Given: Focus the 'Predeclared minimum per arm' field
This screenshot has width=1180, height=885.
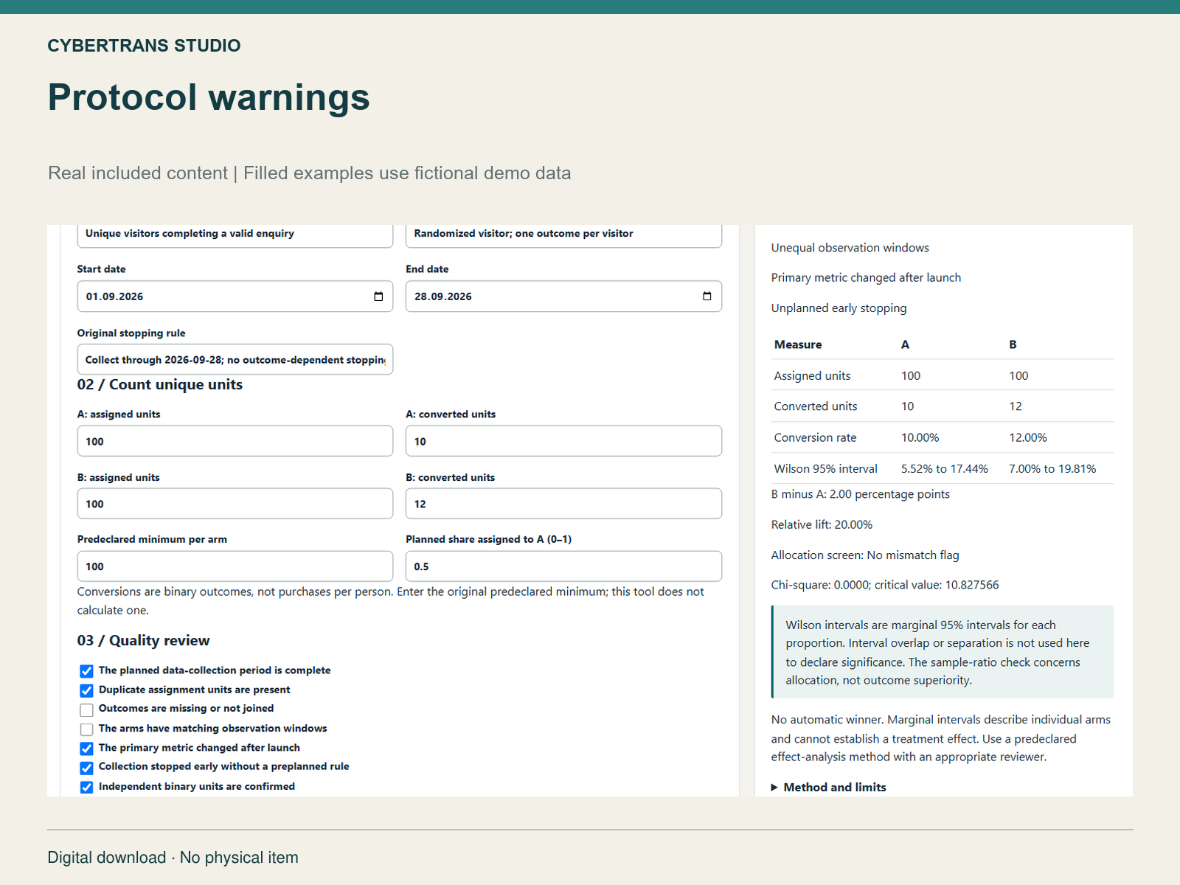Looking at the screenshot, I should (x=235, y=566).
